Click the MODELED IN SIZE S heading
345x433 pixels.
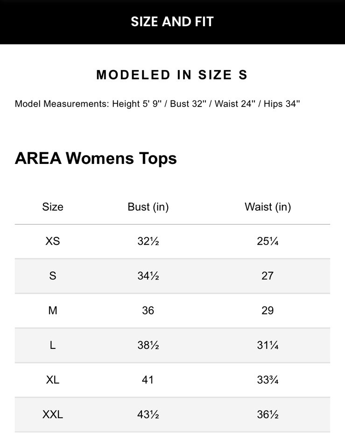click(x=172, y=75)
